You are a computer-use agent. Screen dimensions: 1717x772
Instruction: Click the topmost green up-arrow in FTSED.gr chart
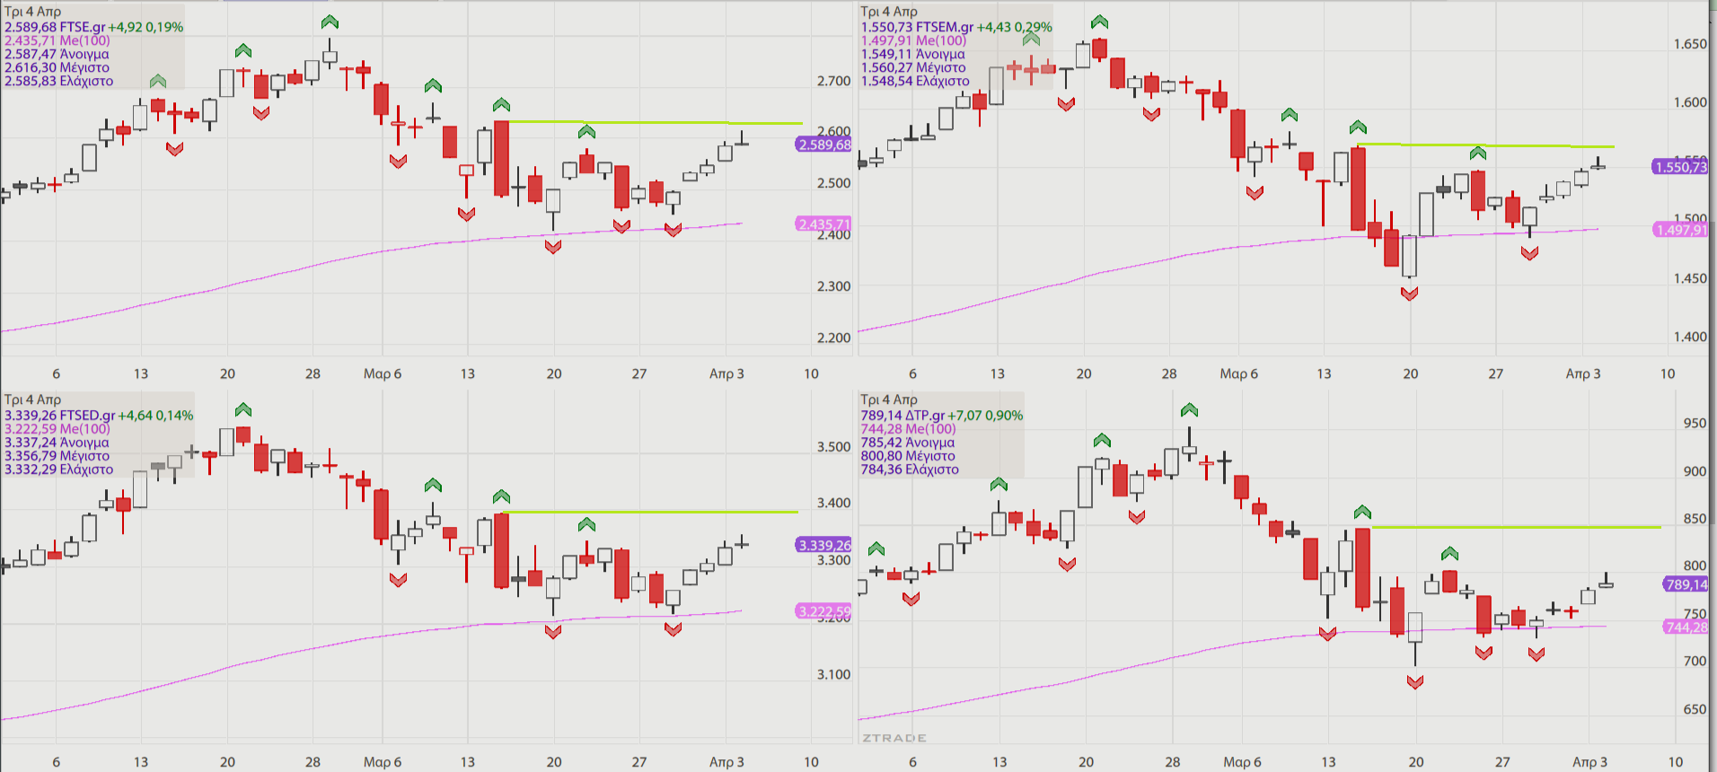coord(243,409)
